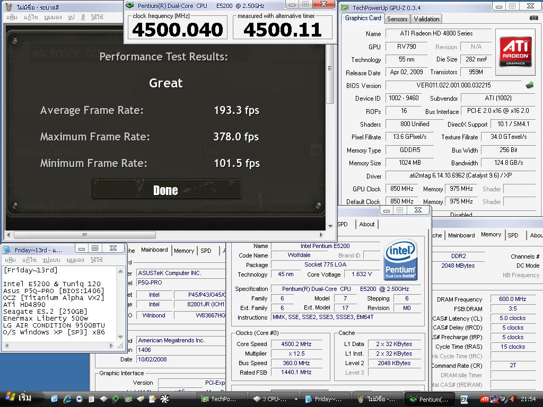Switch to Friday~... taskbar button
The image size is (543, 407).
(x=326, y=399)
